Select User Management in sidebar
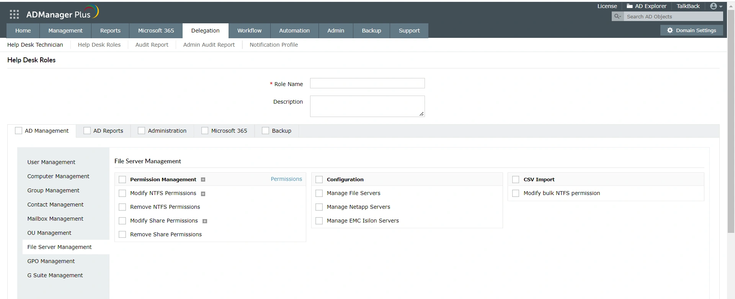This screenshot has height=299, width=735. pos(51,162)
